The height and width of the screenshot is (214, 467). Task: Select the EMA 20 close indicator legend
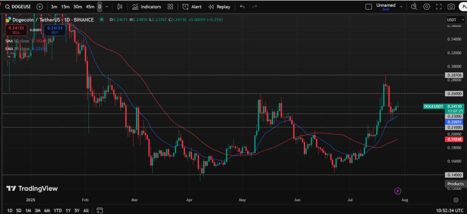tap(26, 48)
